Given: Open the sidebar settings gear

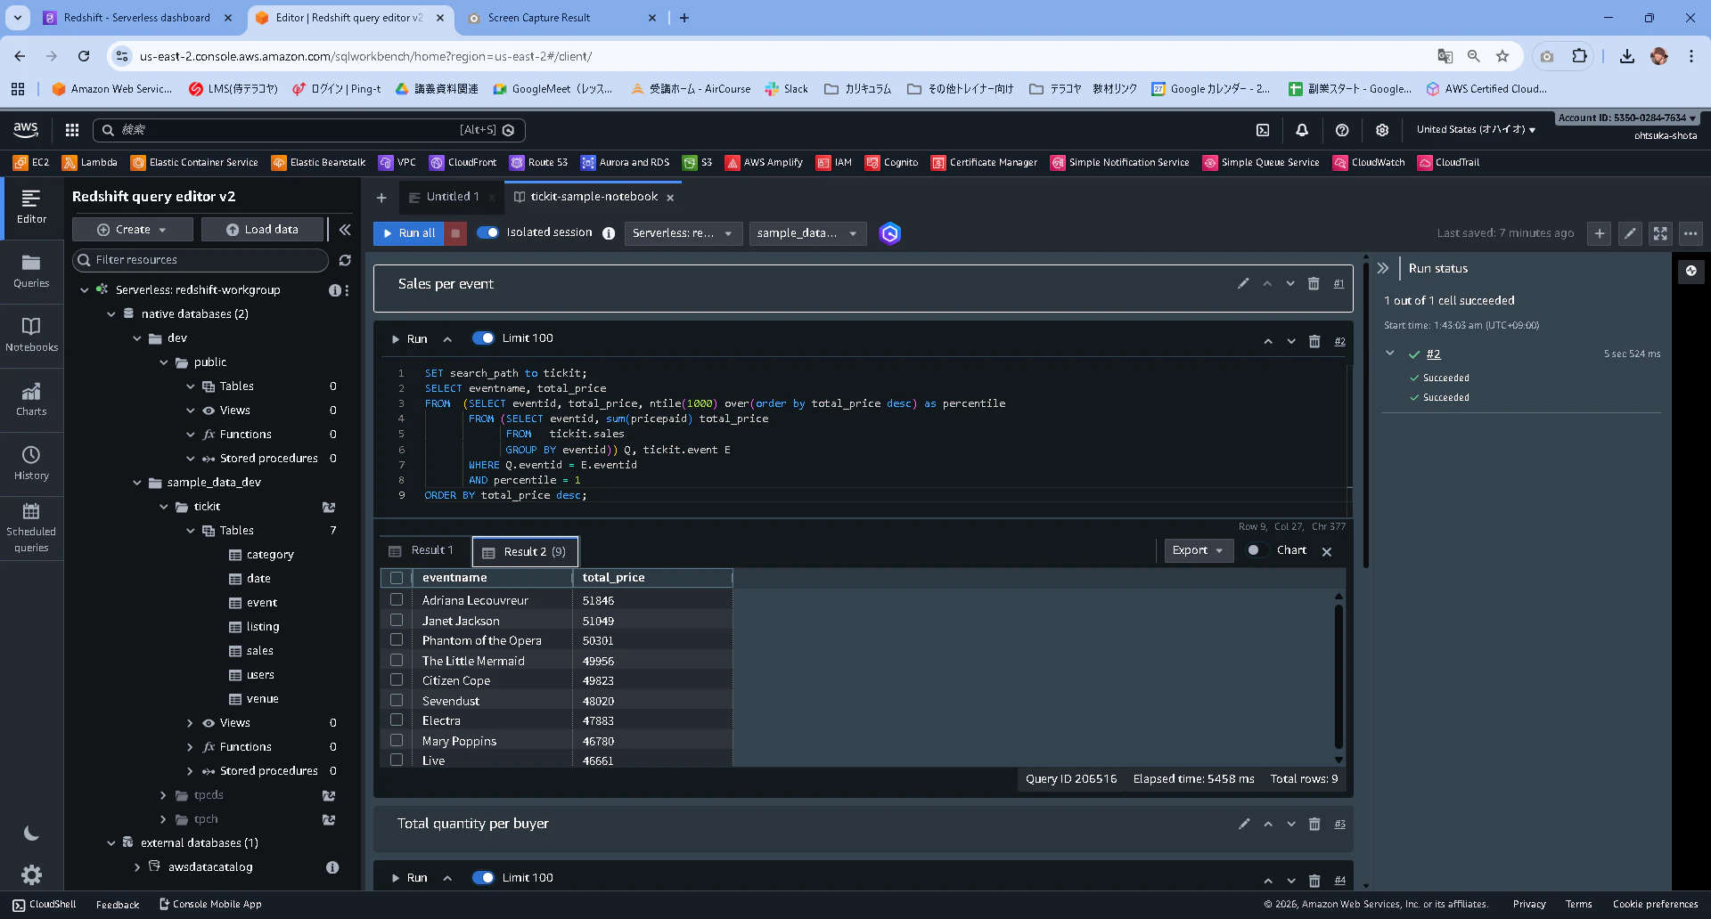Looking at the screenshot, I should point(31,874).
